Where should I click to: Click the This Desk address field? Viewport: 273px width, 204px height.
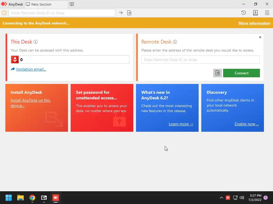point(70,59)
